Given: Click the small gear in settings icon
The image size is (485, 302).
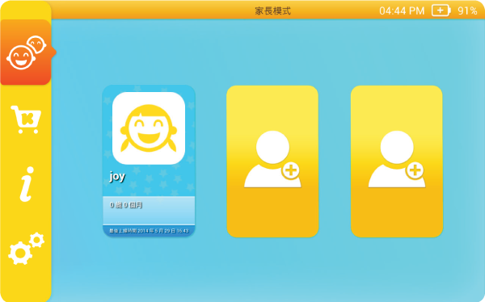Looking at the screenshot, I should point(37,240).
